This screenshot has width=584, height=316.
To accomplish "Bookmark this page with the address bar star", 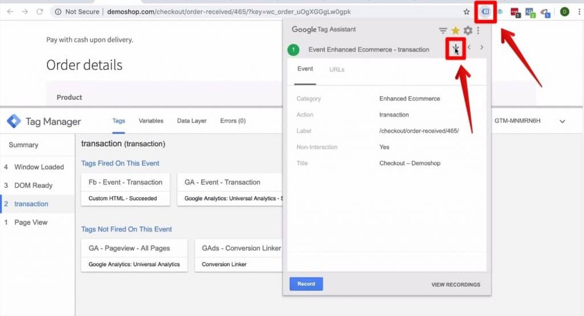I will [467, 11].
